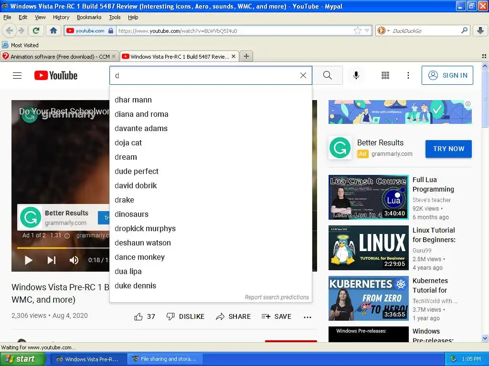Click the taskbar clock at 1:05 PM
This screenshot has width=489, height=366.
(x=471, y=359)
